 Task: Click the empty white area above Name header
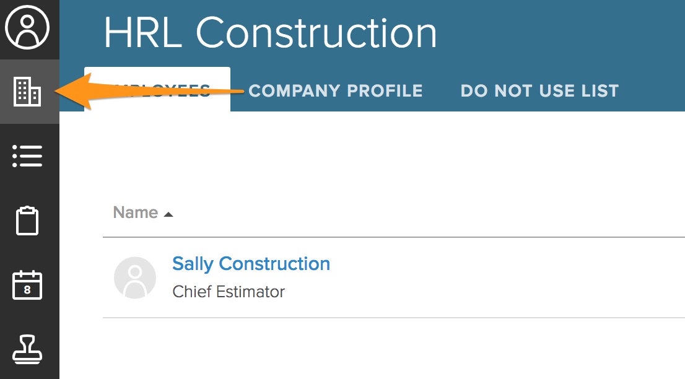click(x=372, y=155)
